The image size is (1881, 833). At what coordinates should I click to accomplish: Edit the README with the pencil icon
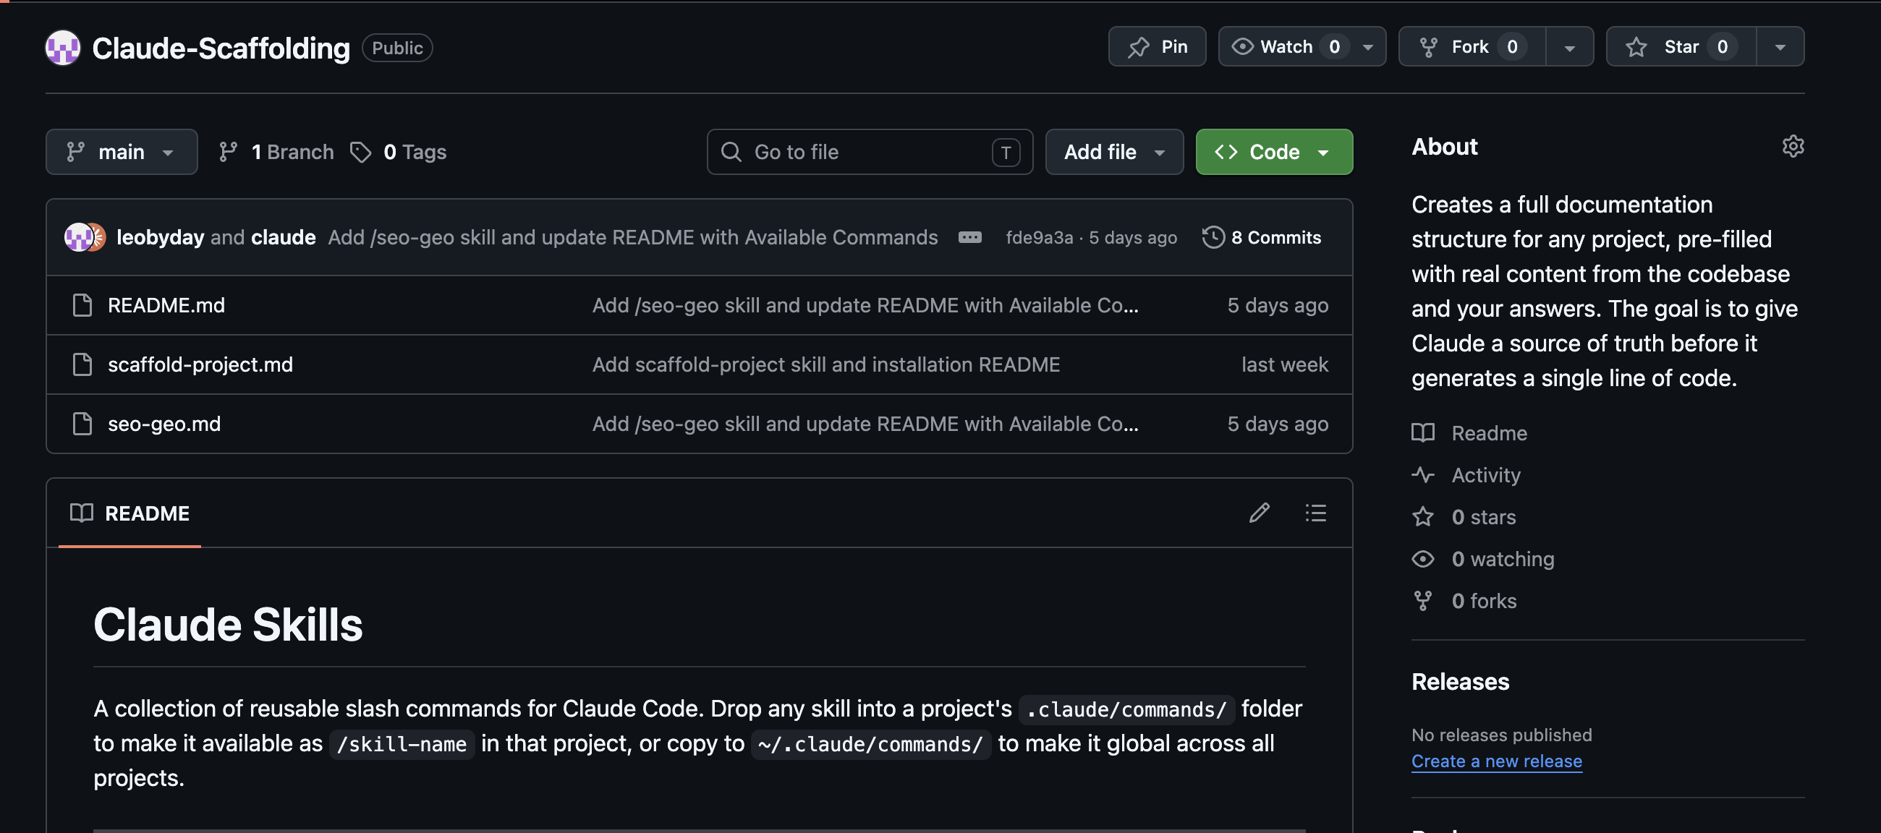point(1259,513)
